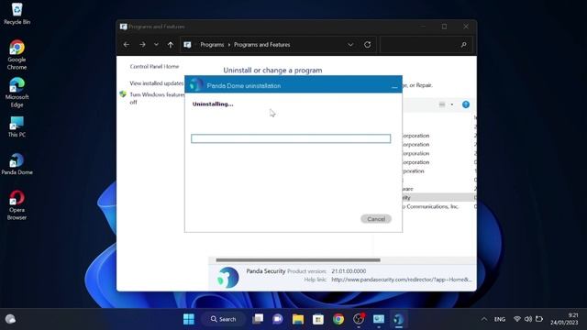Open Chrome from the taskbar
This screenshot has height=330, width=587.
click(x=338, y=319)
